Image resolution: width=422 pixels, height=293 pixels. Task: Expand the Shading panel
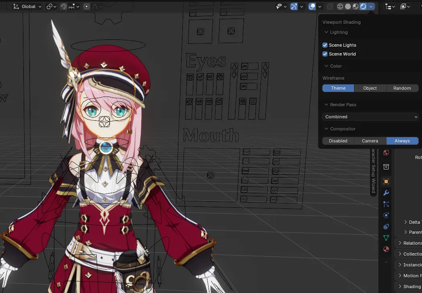pos(409,287)
